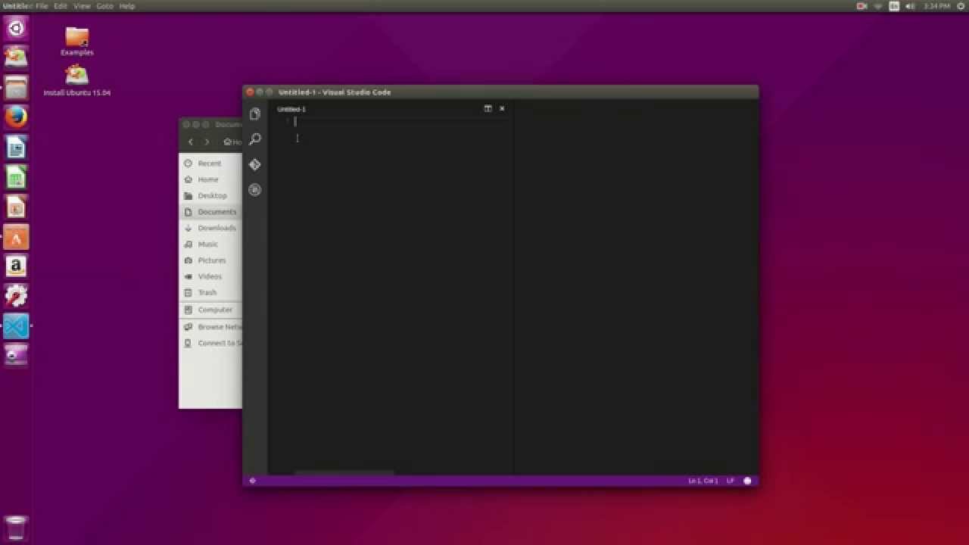The image size is (969, 545).
Task: Open the Help menu
Action: (127, 6)
